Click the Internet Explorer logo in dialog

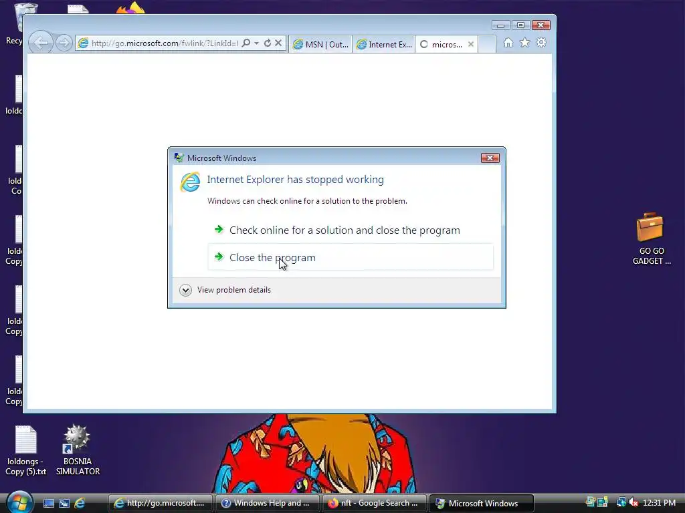190,182
